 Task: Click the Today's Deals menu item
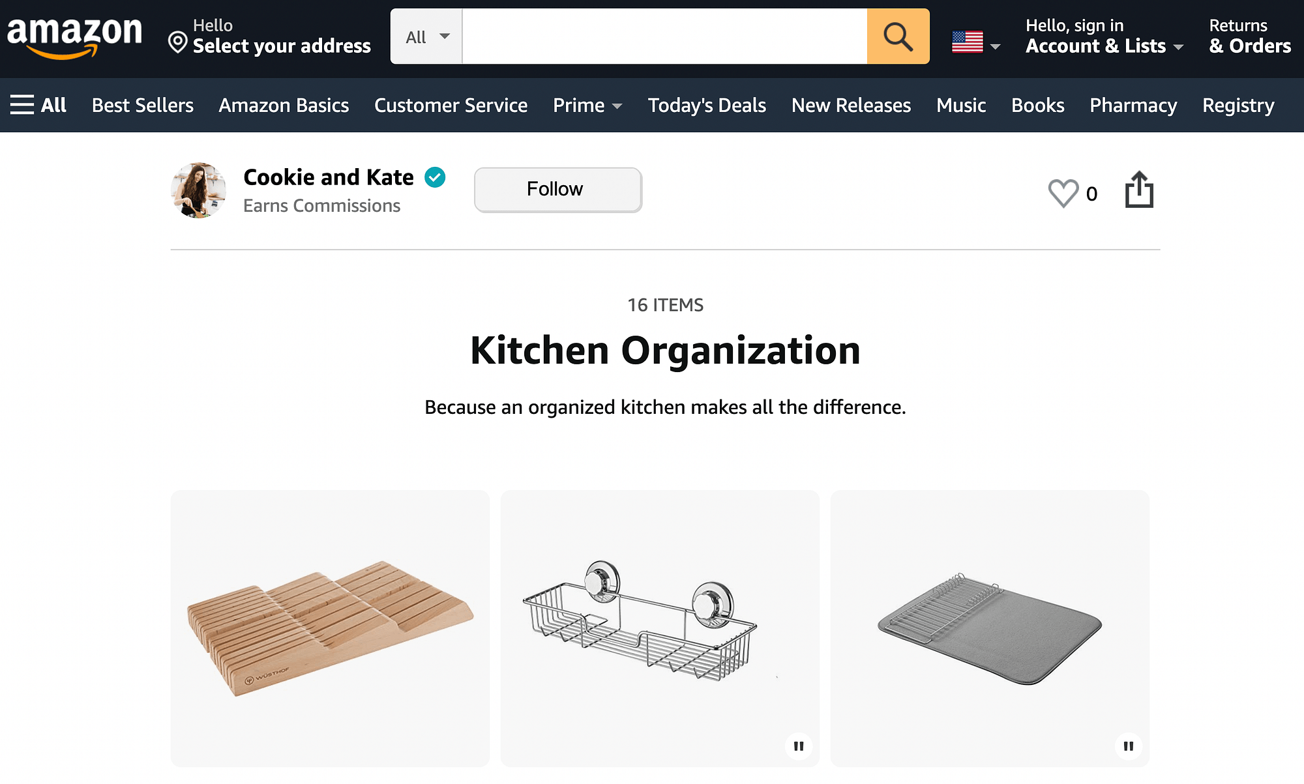point(706,104)
